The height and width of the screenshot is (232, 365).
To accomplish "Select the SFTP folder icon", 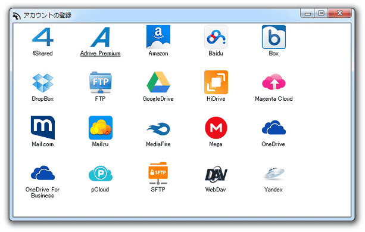I will click(158, 173).
